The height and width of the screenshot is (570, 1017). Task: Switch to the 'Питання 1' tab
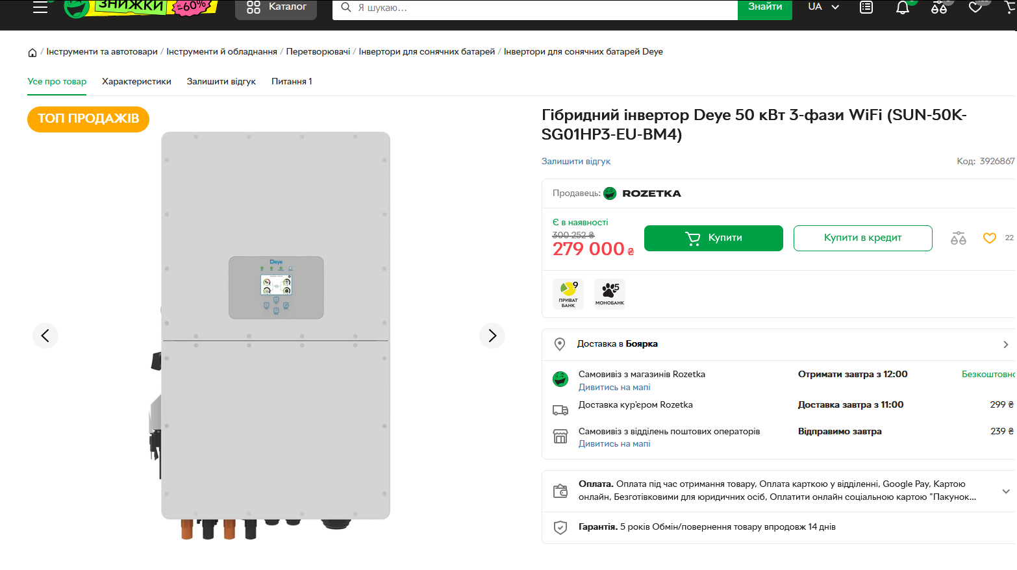pyautogui.click(x=292, y=82)
